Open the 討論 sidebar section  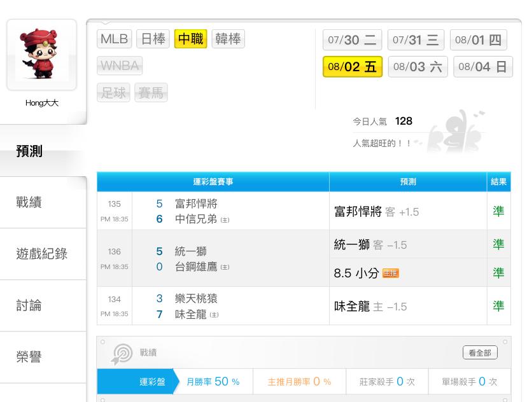[43, 305]
